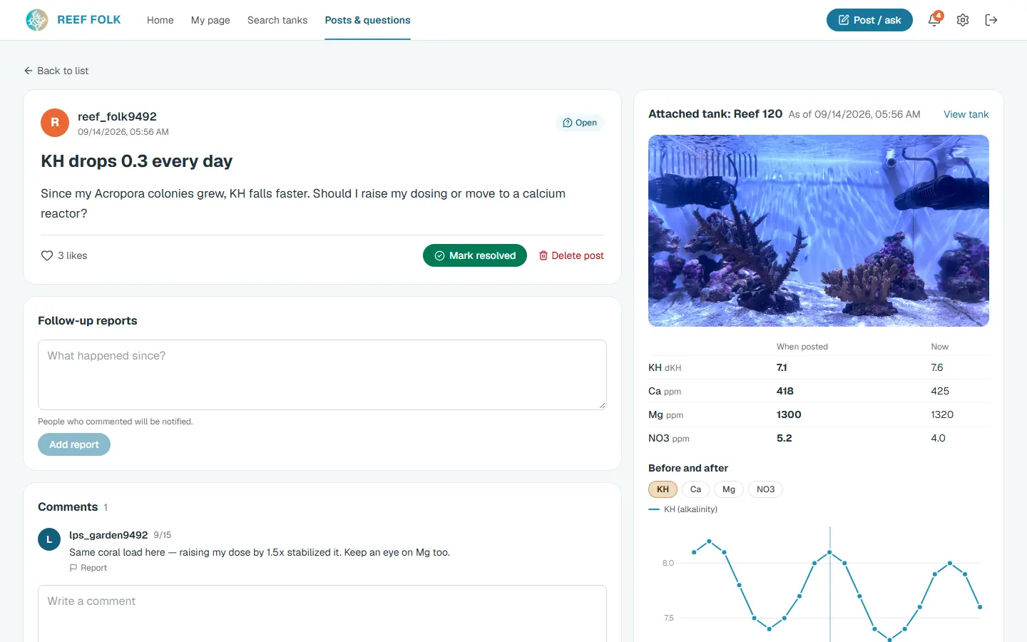Viewport: 1027px width, 642px height.
Task: Switch chart to Ca
Action: [x=695, y=489]
